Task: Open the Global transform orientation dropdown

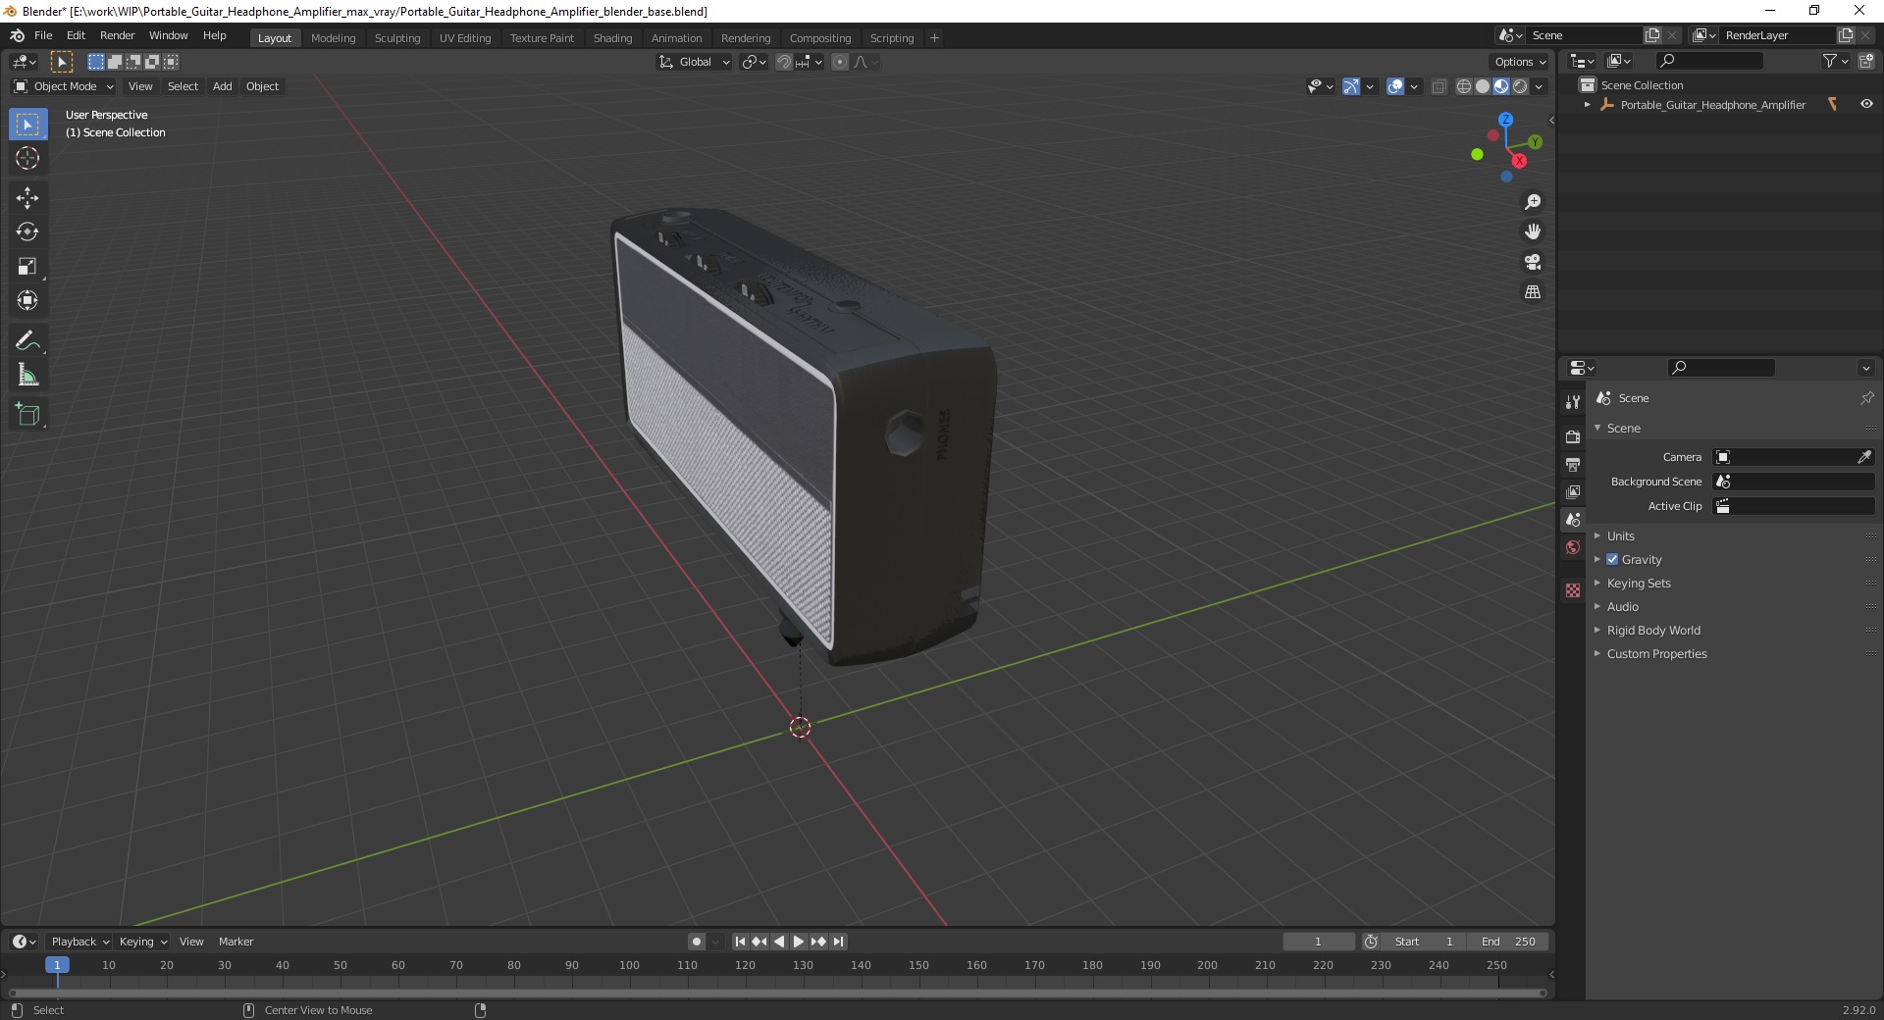Action: 694,62
